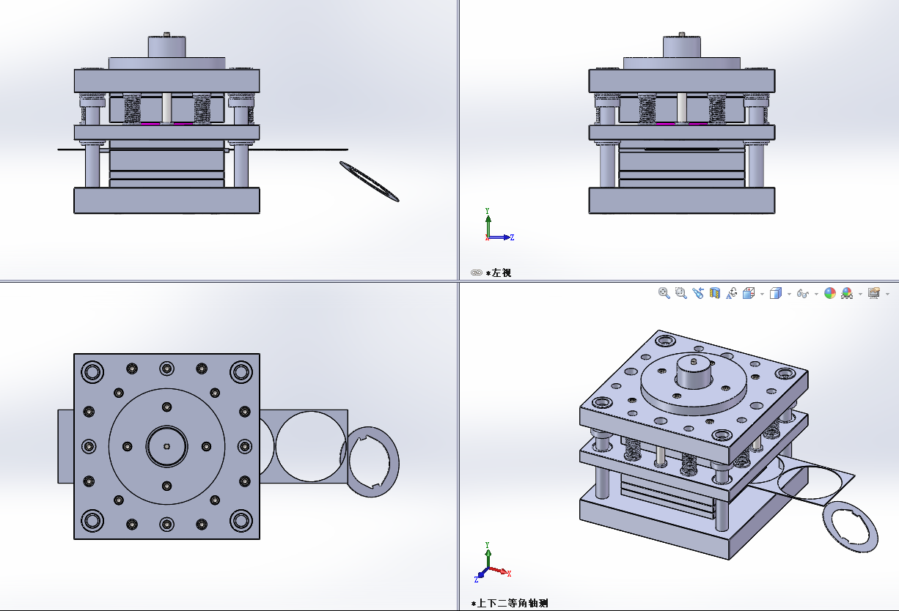Screen dimensions: 899x611
Task: Select the tilted ring in front view
Action: point(370,182)
